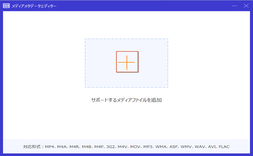Screen dimensions: 253x156
Task: Click the FLAC format text
Action: [224, 147]
